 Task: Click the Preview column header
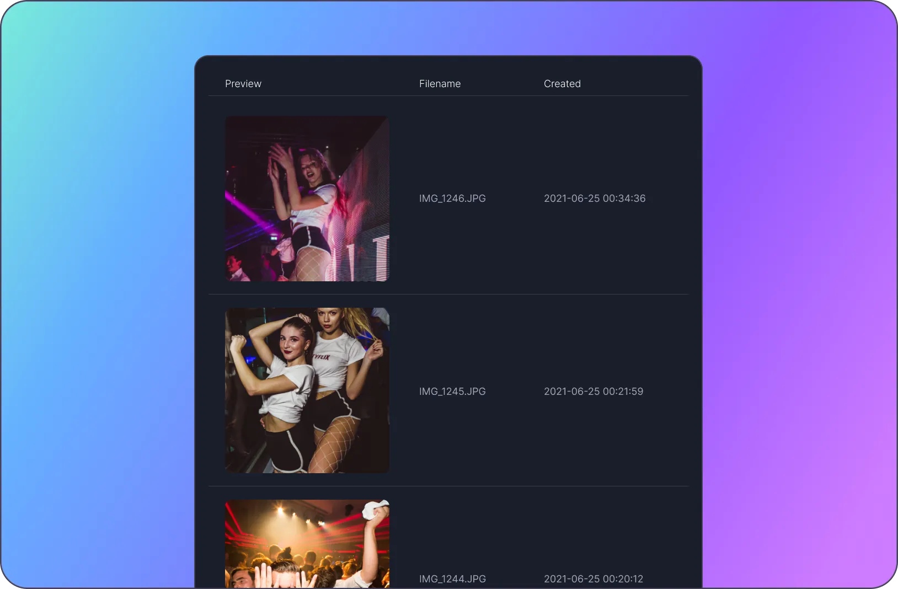pyautogui.click(x=243, y=84)
